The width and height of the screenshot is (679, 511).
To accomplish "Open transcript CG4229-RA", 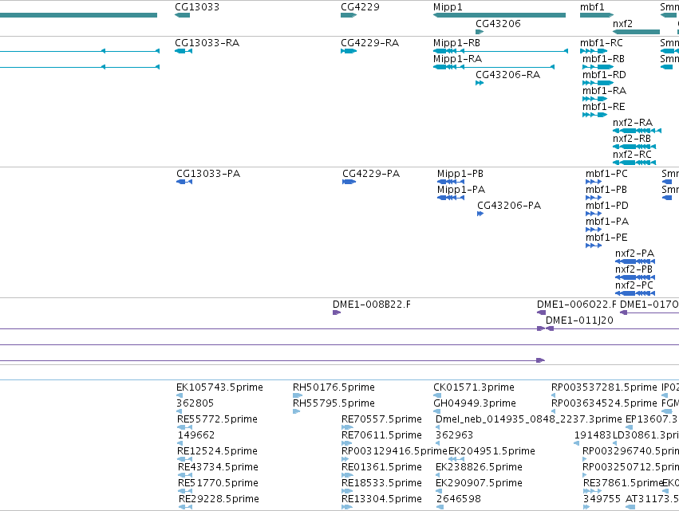I will (349, 51).
